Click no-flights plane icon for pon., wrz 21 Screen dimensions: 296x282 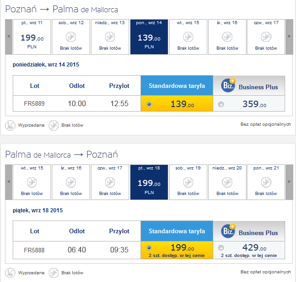(266, 182)
